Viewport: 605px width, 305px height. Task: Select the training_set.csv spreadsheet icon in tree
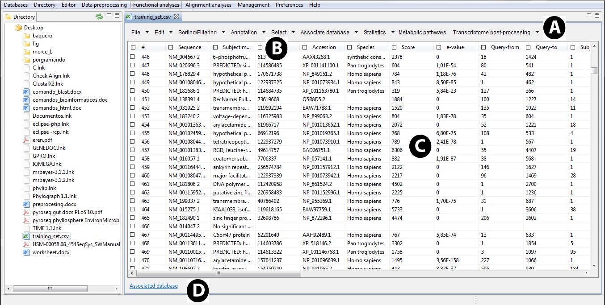click(x=26, y=236)
